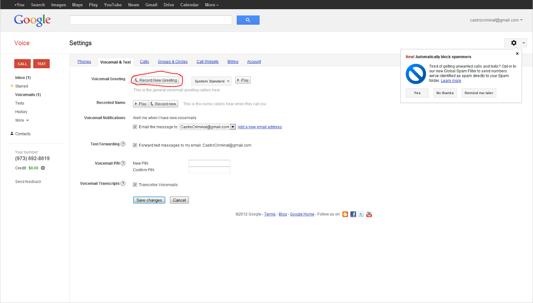533x303 pixels.
Task: Open the dropdown arrow beside gear
Action: 524,43
